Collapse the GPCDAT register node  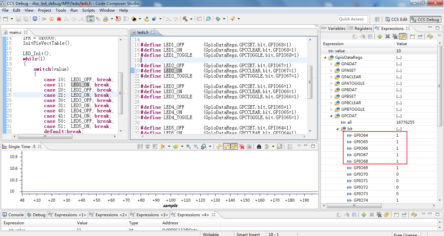point(332,116)
